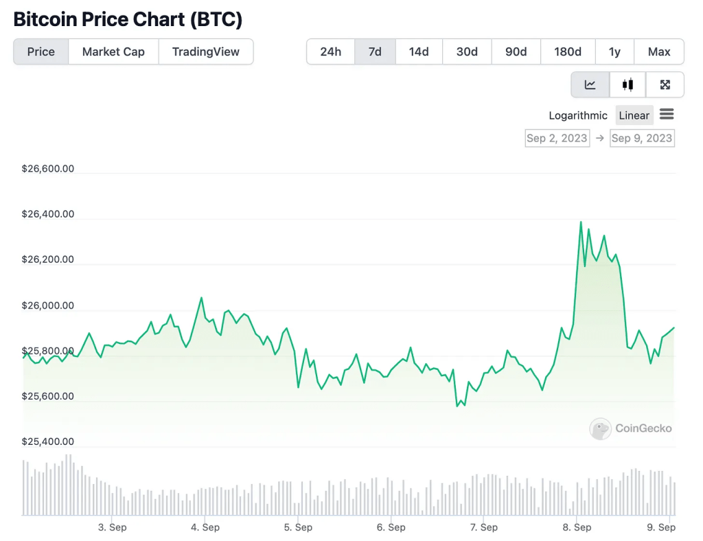
Task: Open the TradingView tab
Action: coord(206,51)
